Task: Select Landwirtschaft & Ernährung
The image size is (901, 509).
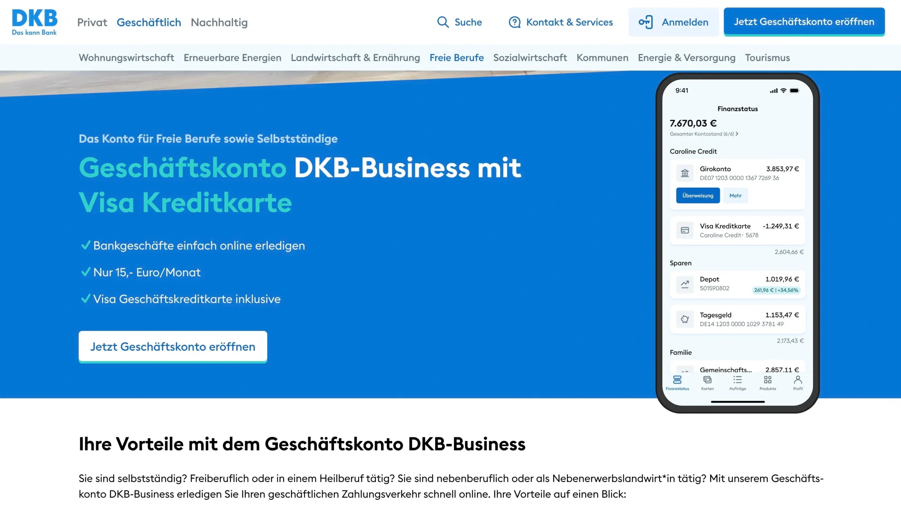Action: [355, 57]
